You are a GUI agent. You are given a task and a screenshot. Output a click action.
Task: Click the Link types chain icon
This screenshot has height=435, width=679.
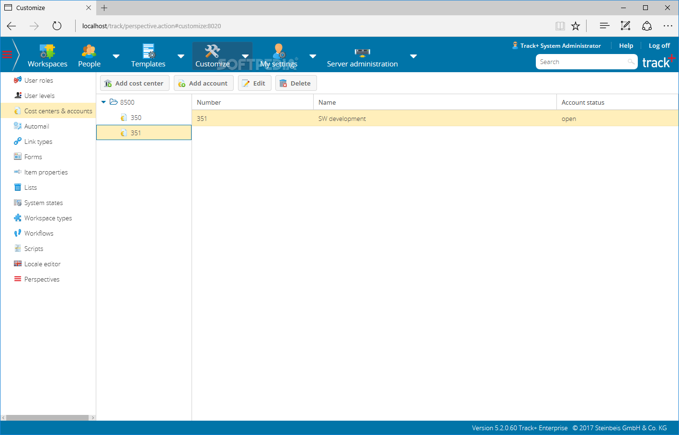pyautogui.click(x=18, y=141)
